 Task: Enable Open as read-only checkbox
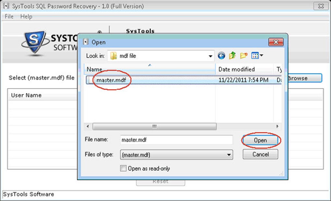pyautogui.click(x=123, y=168)
